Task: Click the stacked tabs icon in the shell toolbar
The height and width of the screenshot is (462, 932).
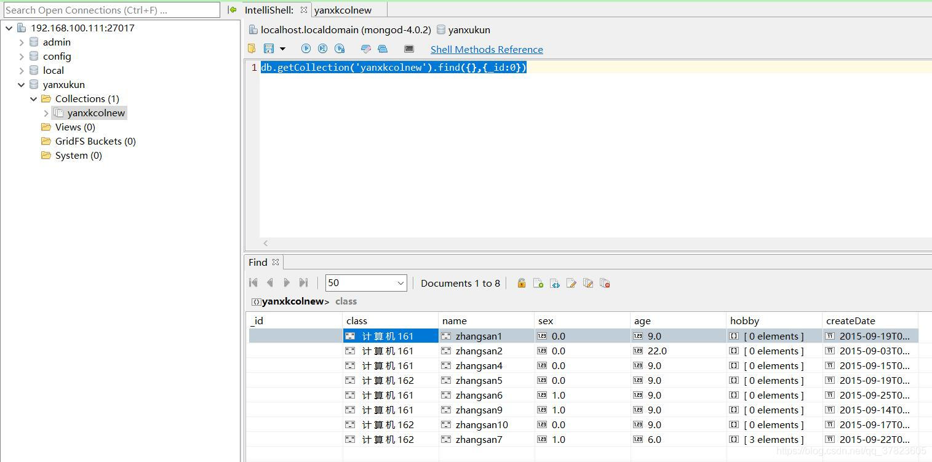Action: pos(383,49)
